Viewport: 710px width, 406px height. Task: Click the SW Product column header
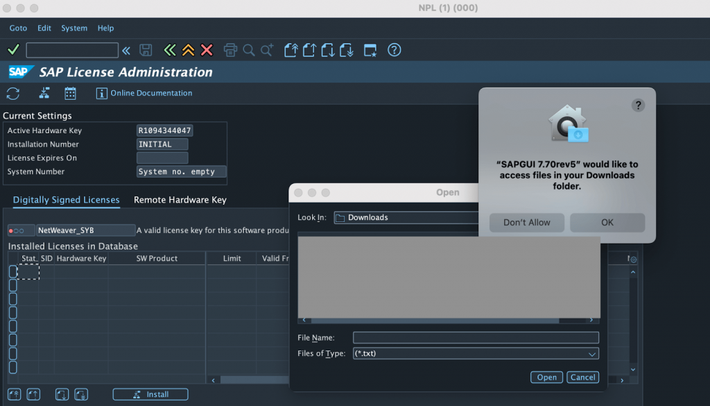pos(157,258)
